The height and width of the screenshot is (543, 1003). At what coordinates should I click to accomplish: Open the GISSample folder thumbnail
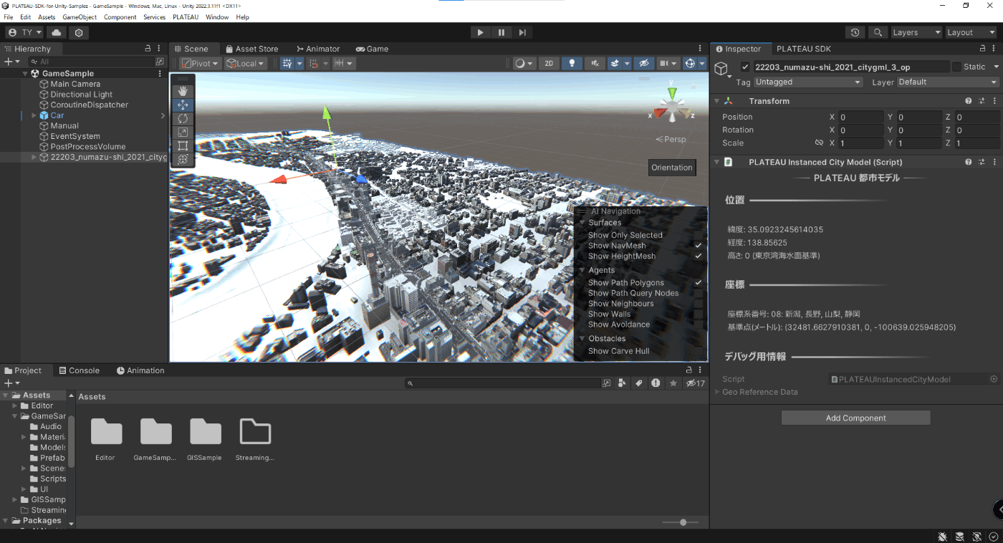pyautogui.click(x=205, y=432)
